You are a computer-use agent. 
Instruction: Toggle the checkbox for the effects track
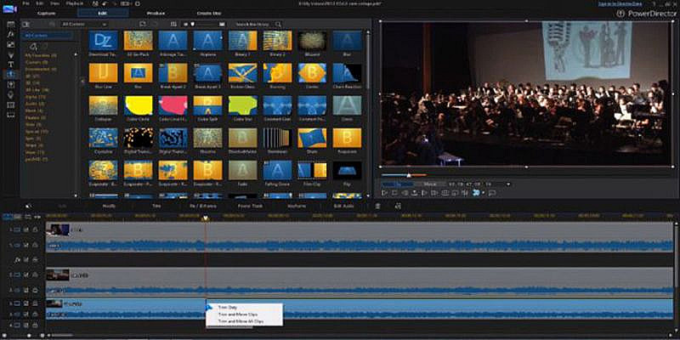point(26,260)
